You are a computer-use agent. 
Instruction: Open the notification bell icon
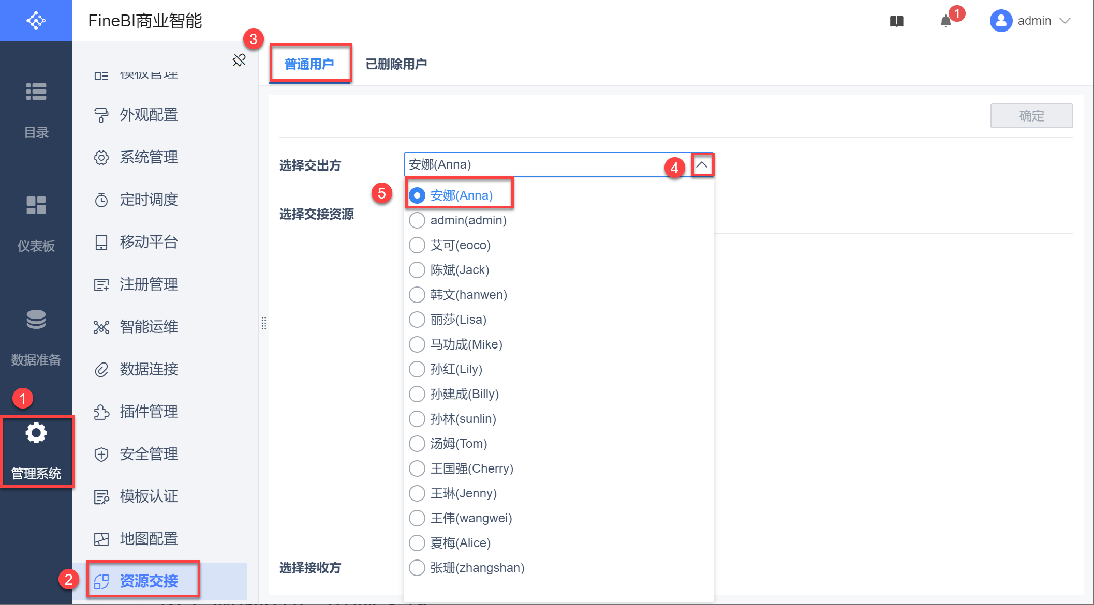(x=945, y=21)
